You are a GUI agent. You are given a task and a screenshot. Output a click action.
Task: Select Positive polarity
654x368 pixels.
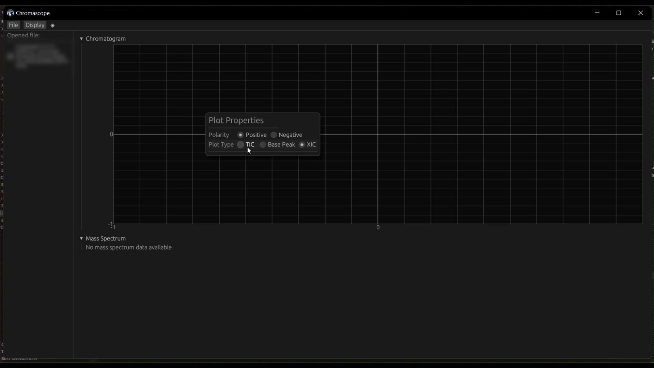[x=240, y=135]
